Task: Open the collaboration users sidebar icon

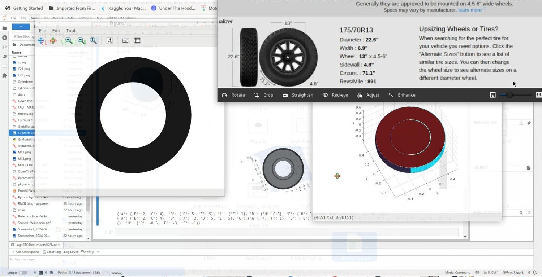Action: [4, 57]
